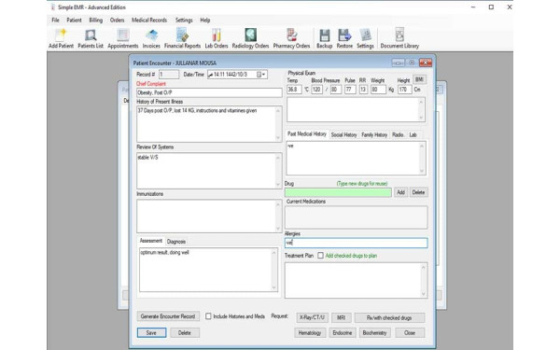The image size is (560, 350).
Task: Launch Financial Reports from the toolbar
Action: click(x=182, y=38)
